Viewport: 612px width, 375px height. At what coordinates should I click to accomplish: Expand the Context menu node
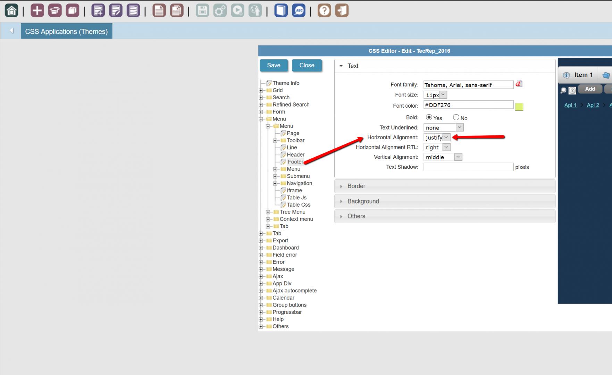click(x=268, y=219)
